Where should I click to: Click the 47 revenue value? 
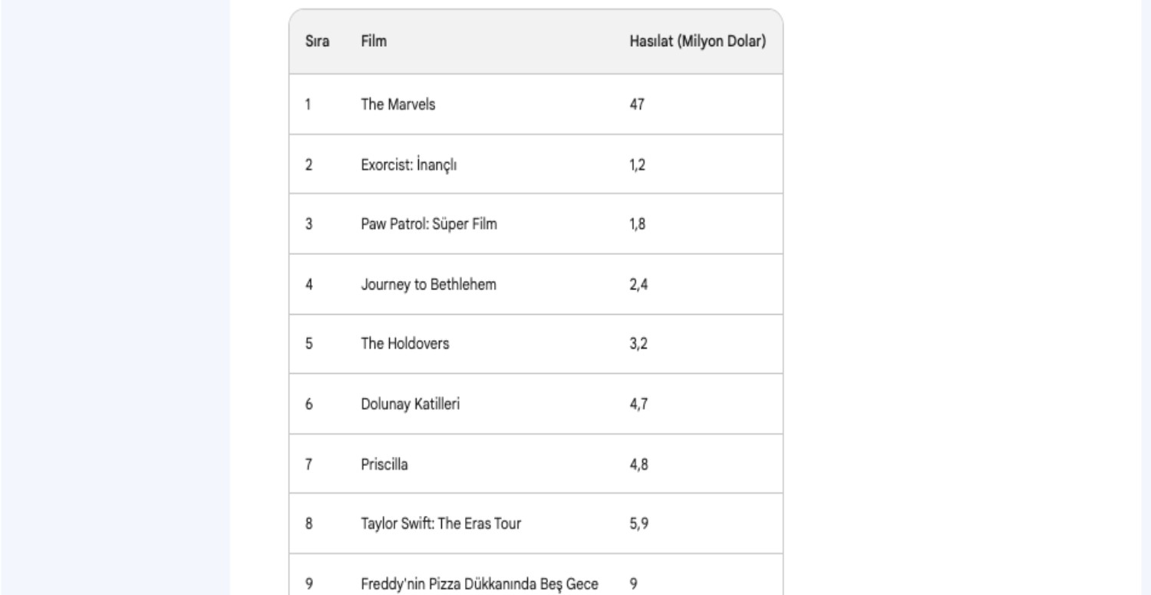tap(636, 104)
